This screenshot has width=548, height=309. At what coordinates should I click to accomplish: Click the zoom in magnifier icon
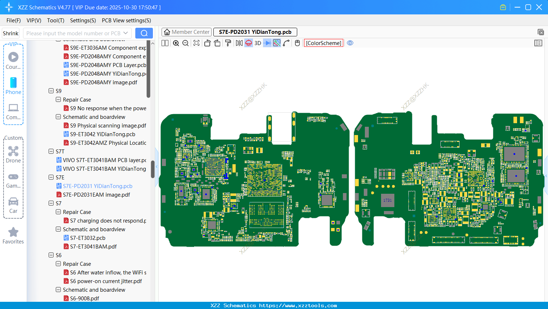(x=176, y=43)
